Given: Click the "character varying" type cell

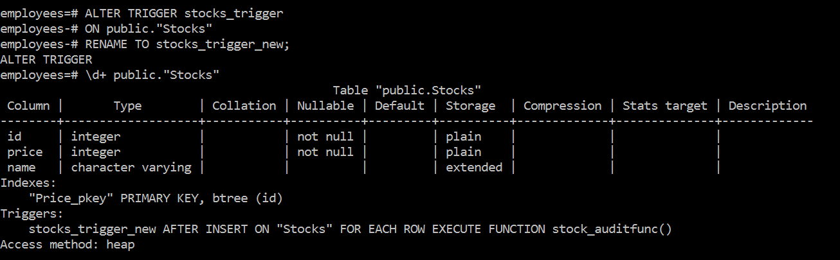Looking at the screenshot, I should pyautogui.click(x=131, y=168).
